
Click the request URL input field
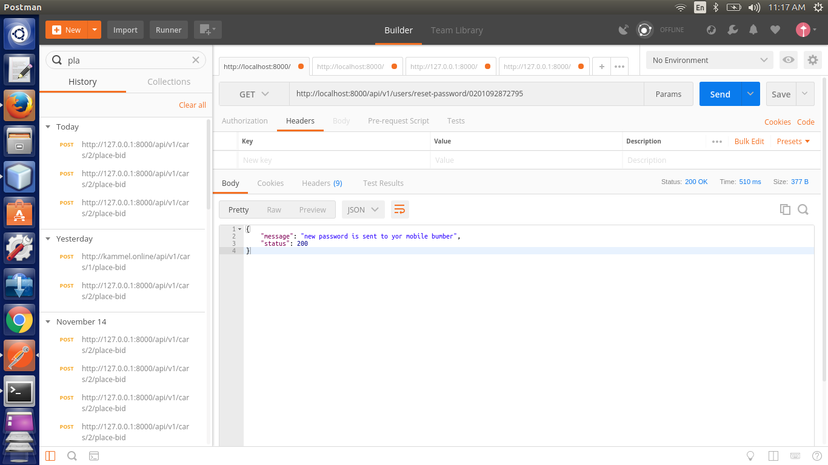[467, 94]
